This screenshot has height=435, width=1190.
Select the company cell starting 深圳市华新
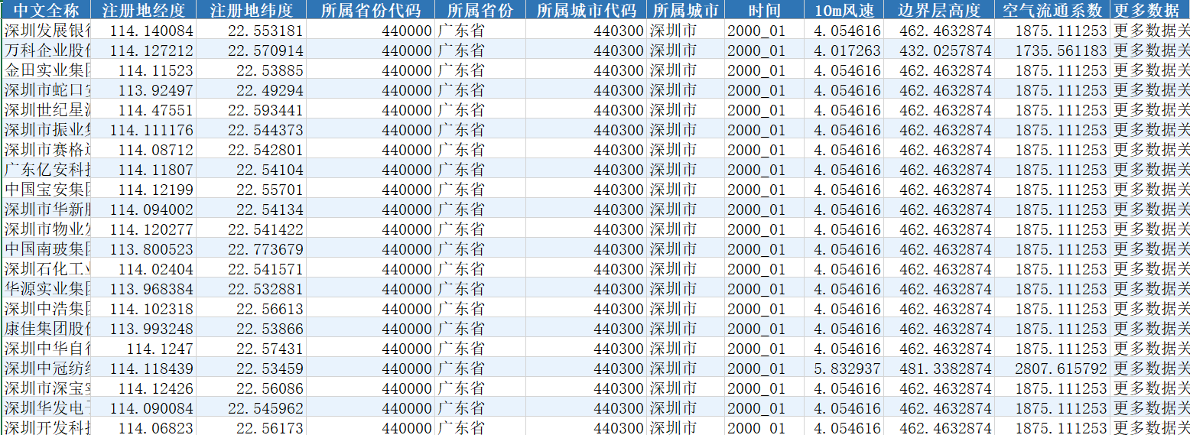46,210
